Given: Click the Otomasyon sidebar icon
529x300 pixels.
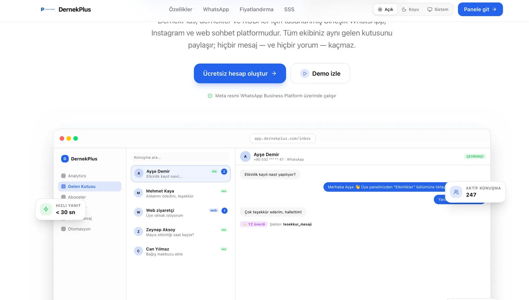Looking at the screenshot, I should [x=63, y=229].
